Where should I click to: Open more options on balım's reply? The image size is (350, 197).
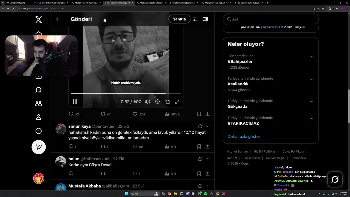(208, 159)
